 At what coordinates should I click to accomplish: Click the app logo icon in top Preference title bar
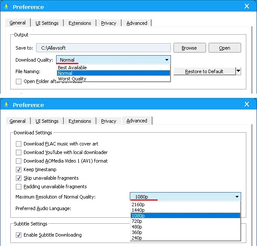(6, 6)
